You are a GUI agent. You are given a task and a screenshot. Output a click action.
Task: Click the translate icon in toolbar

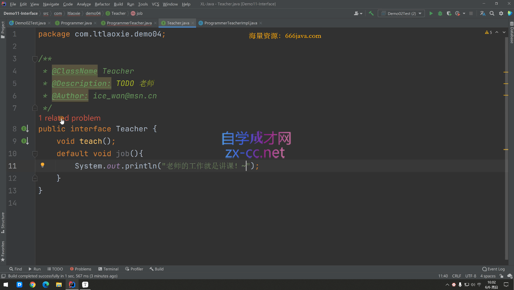point(483,13)
